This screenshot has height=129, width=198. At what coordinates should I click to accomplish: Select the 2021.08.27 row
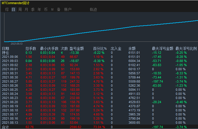pos(99,81)
